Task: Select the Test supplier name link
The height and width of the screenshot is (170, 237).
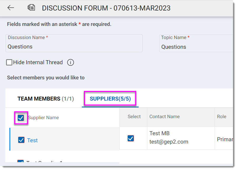Action: click(x=32, y=140)
